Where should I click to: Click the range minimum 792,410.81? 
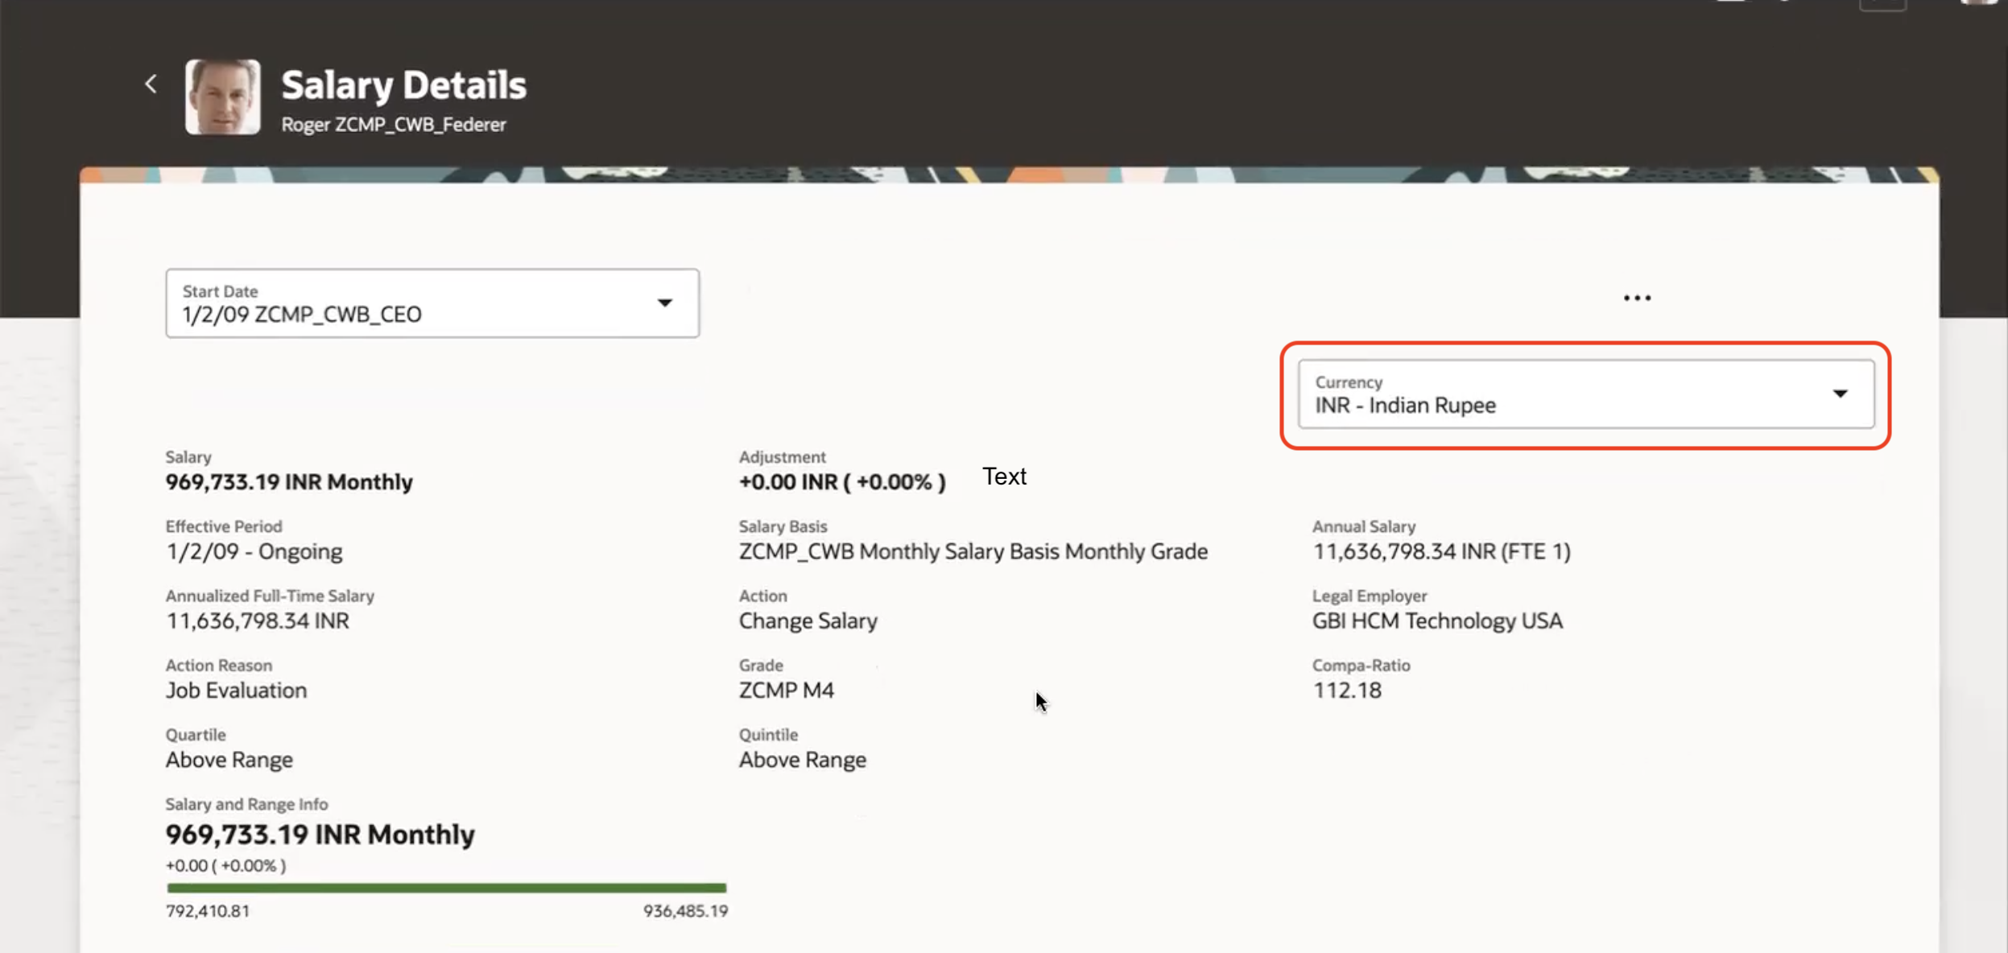(208, 911)
